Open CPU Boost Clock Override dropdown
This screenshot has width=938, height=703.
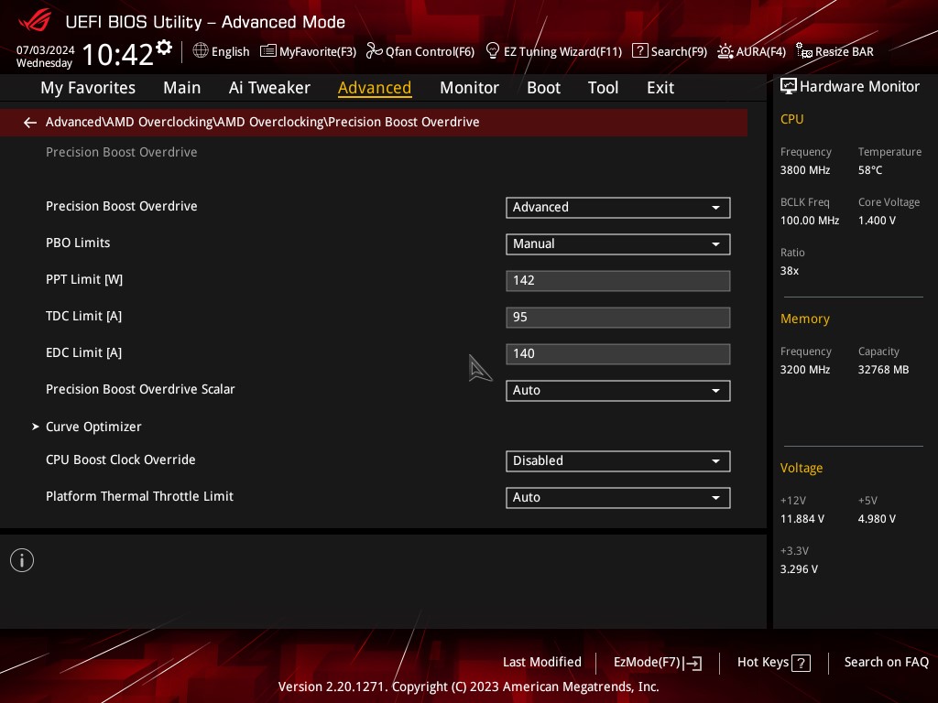(618, 461)
